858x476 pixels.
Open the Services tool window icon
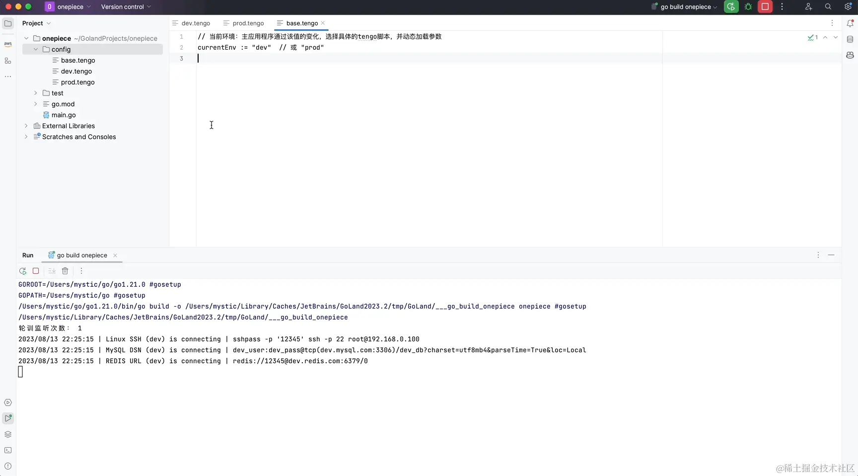(x=8, y=402)
